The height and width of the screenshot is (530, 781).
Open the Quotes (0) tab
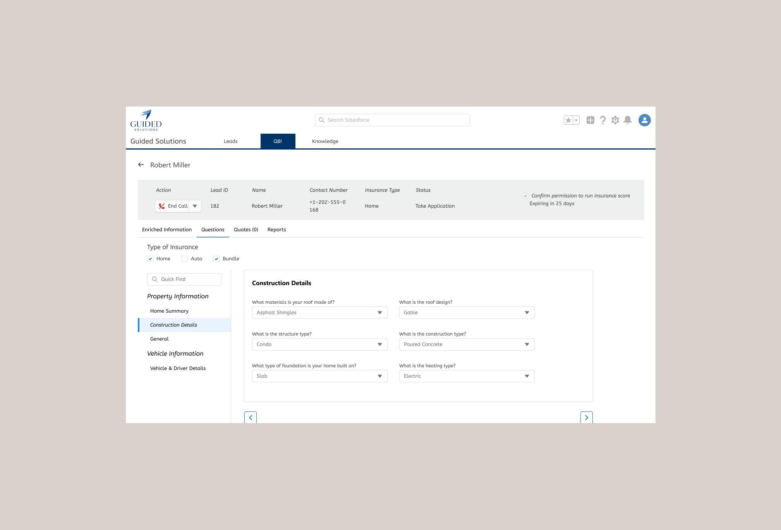[x=246, y=230]
